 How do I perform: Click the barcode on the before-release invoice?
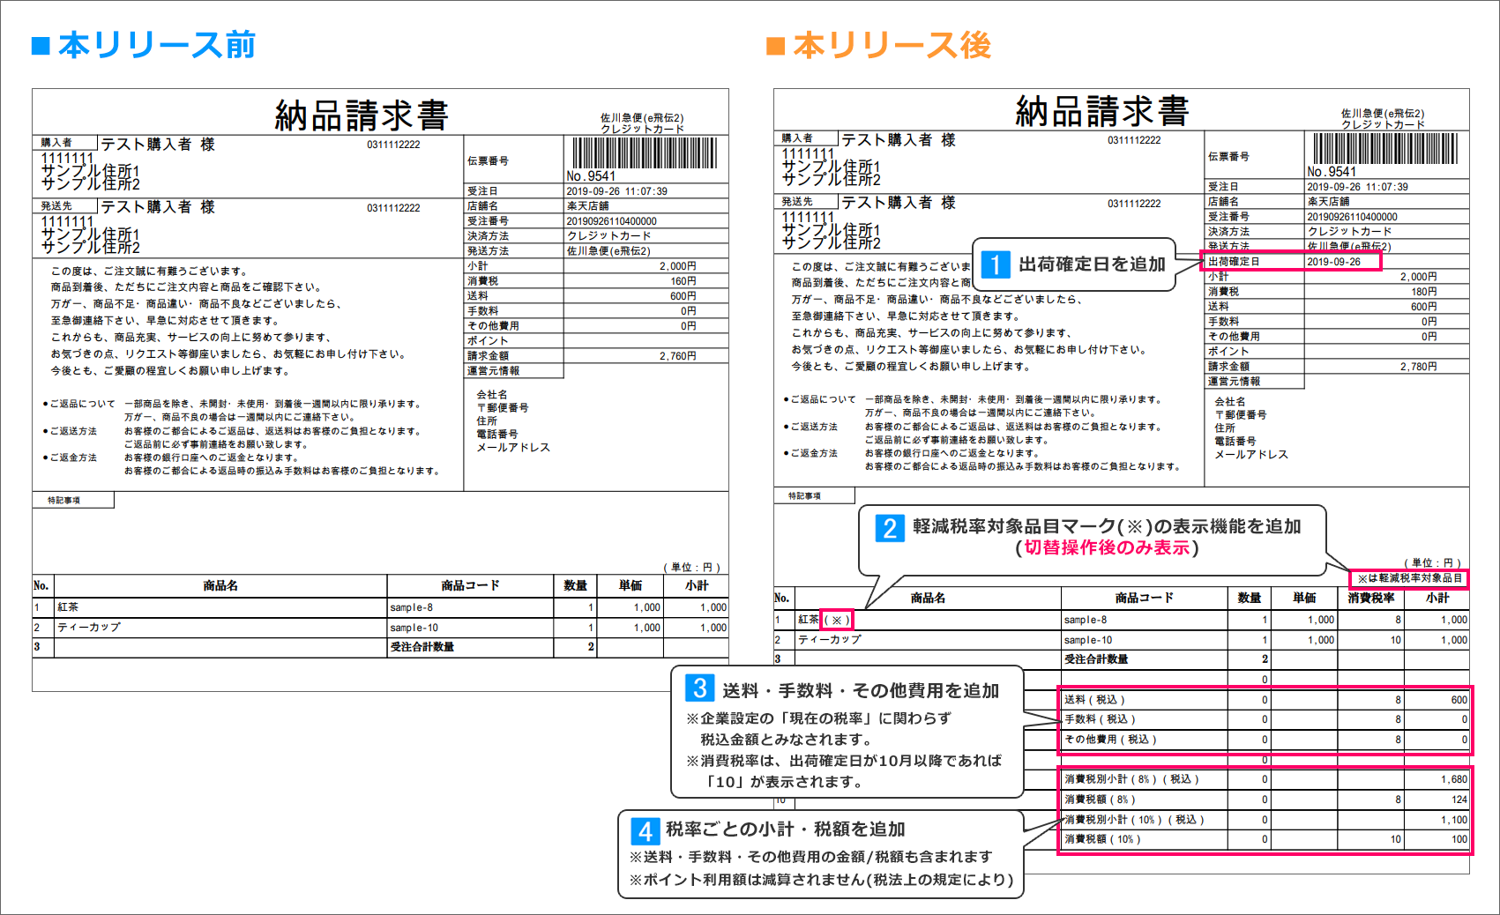click(x=645, y=152)
